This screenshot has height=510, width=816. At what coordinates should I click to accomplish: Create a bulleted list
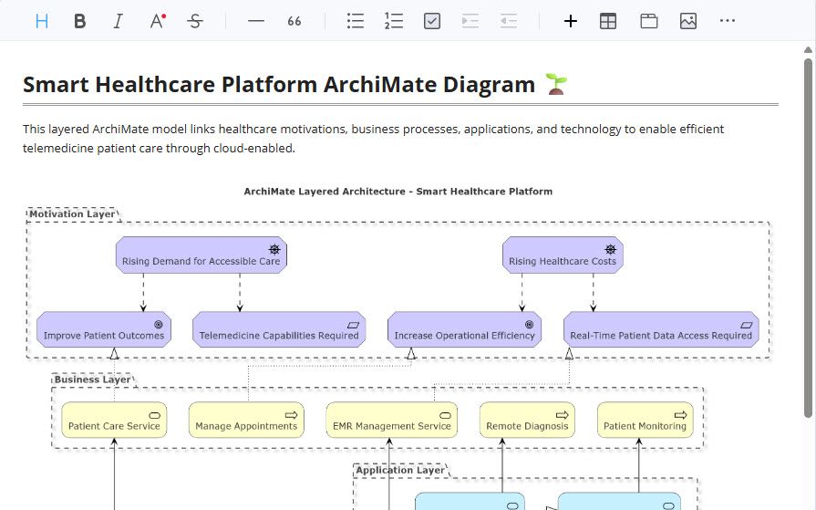[356, 21]
